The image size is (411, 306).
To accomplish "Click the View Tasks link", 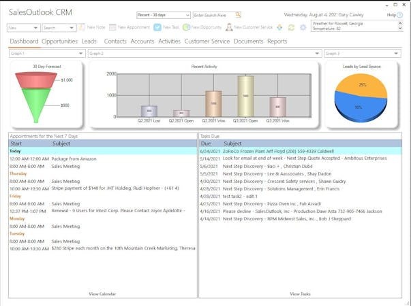I will pyautogui.click(x=300, y=294).
